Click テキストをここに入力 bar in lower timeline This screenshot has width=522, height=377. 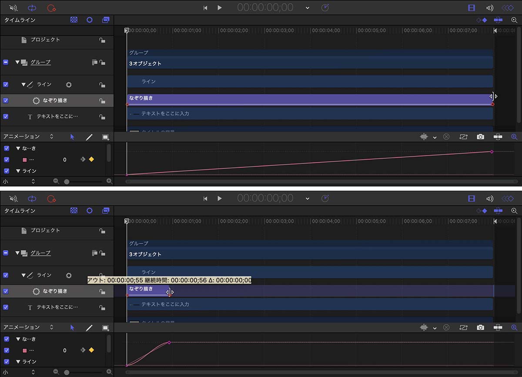[x=310, y=304]
